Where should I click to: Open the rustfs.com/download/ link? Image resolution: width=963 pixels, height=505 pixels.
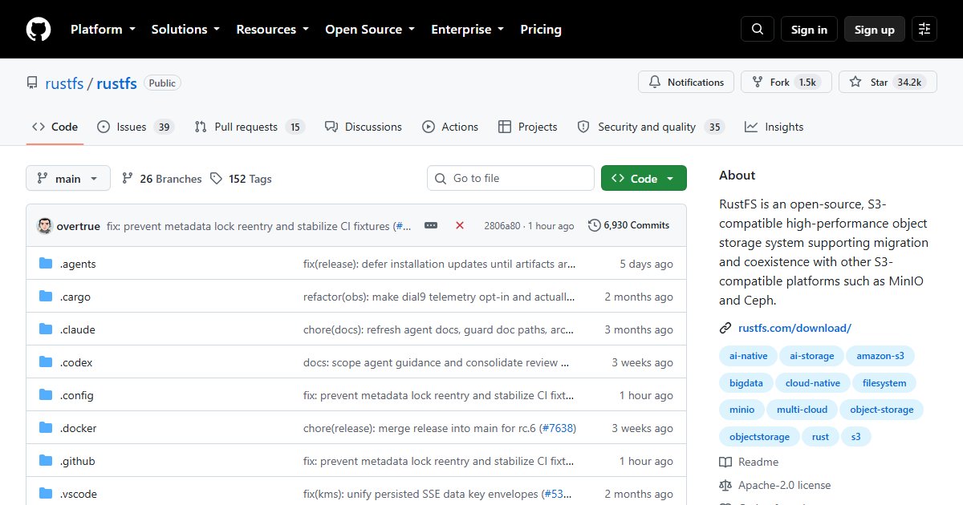794,328
